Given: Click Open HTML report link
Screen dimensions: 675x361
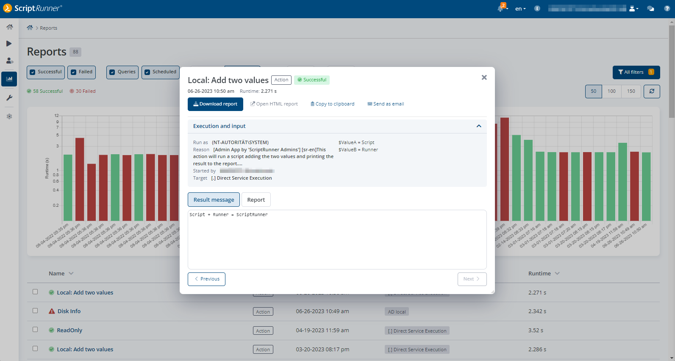Looking at the screenshot, I should (x=274, y=104).
